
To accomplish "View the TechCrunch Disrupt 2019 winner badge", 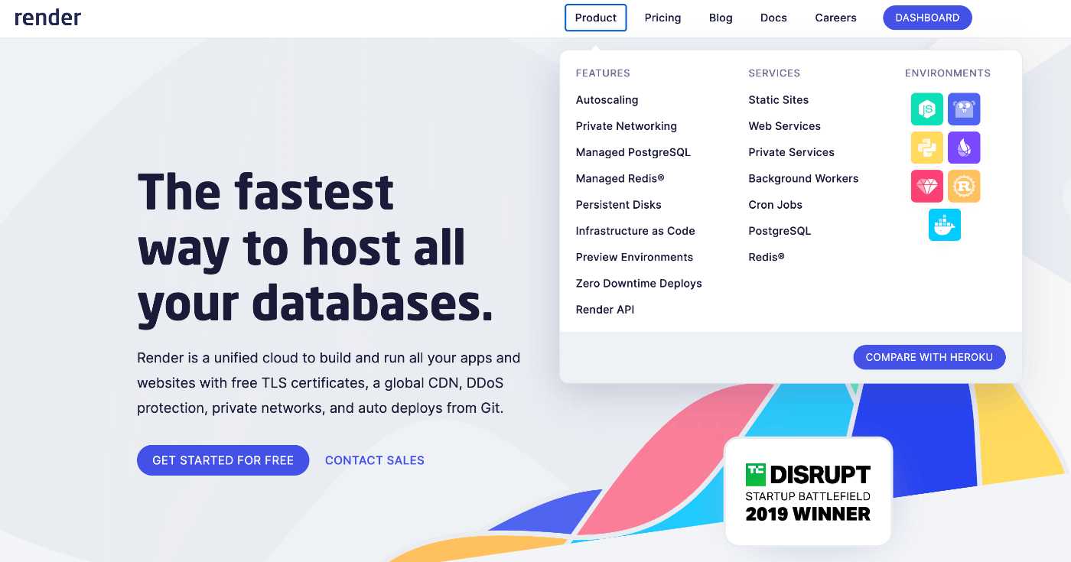I will click(809, 491).
